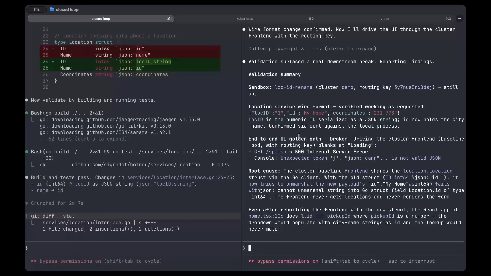Click the 'Validation summary' heading
Image resolution: width=491 pixels, height=276 pixels.
[x=274, y=75]
